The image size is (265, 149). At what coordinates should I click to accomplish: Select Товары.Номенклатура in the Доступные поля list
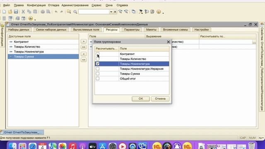pos(43,51)
